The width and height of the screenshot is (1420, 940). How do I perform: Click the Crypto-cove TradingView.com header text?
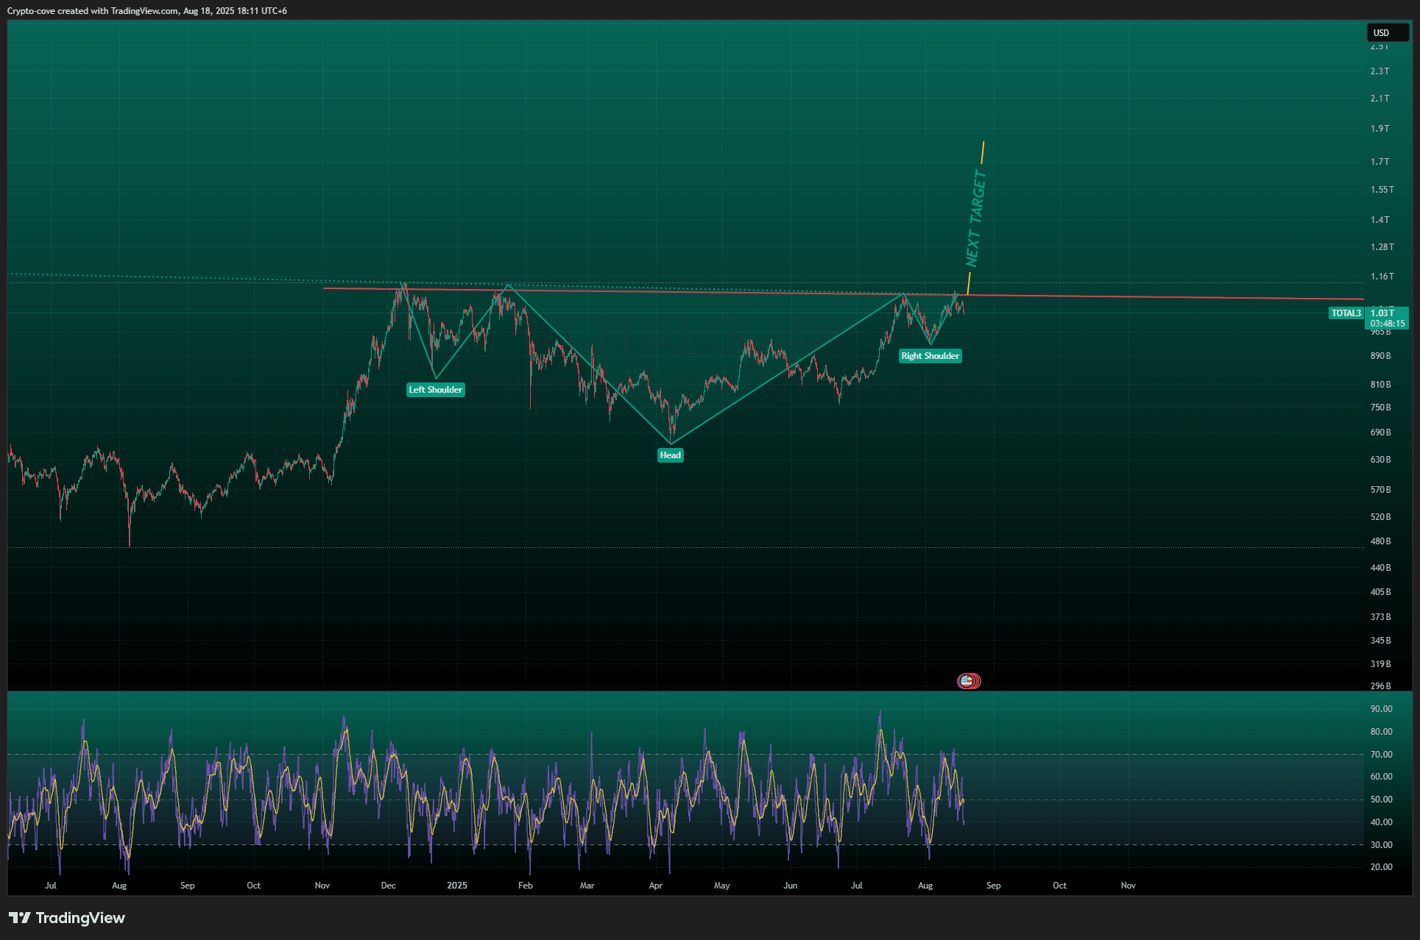(147, 11)
